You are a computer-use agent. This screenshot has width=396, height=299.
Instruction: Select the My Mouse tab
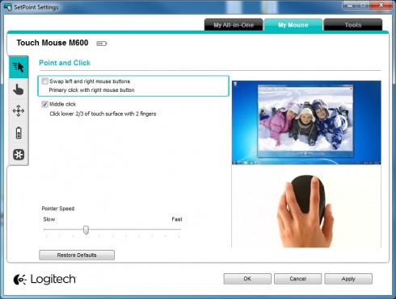[293, 25]
